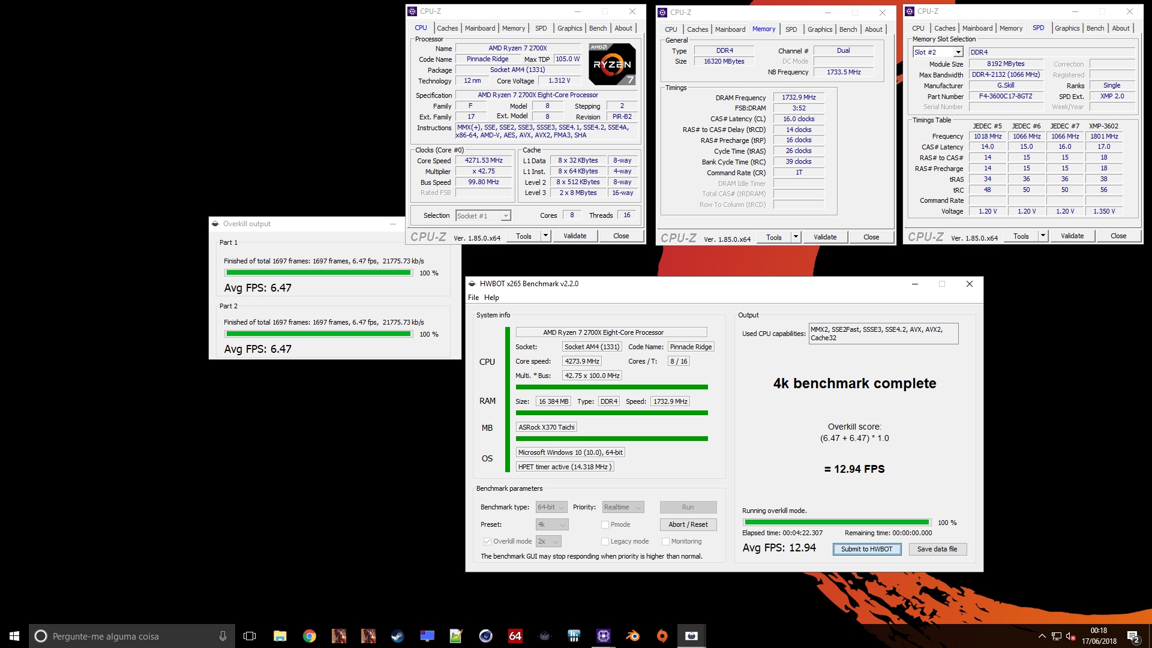Open Steam from the taskbar
Screen dimensions: 1152x648
(x=397, y=636)
